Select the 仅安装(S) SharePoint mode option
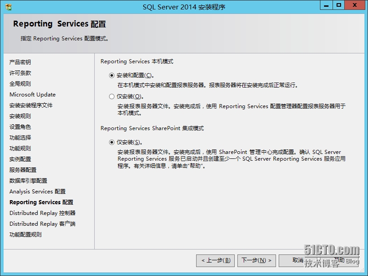 click(x=112, y=142)
